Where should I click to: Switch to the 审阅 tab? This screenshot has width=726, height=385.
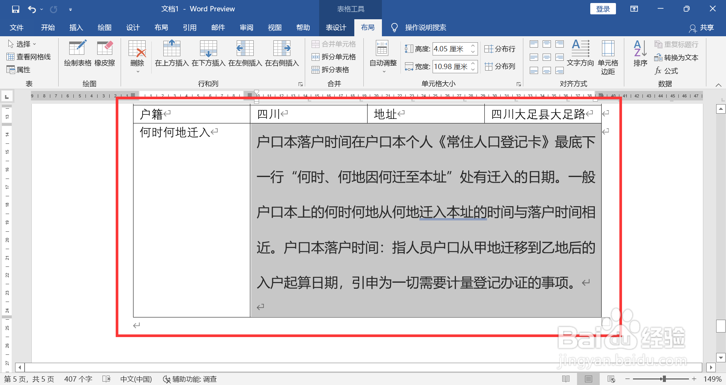tap(247, 28)
